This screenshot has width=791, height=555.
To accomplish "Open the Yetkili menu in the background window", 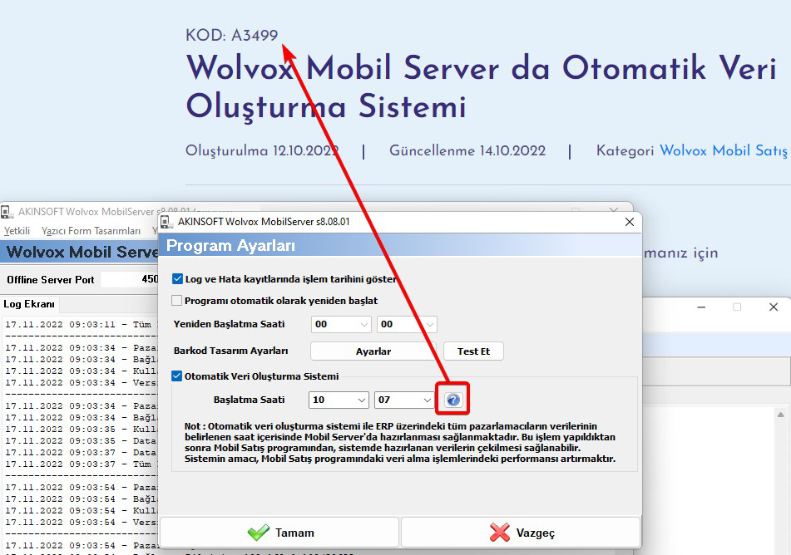I will tap(17, 231).
